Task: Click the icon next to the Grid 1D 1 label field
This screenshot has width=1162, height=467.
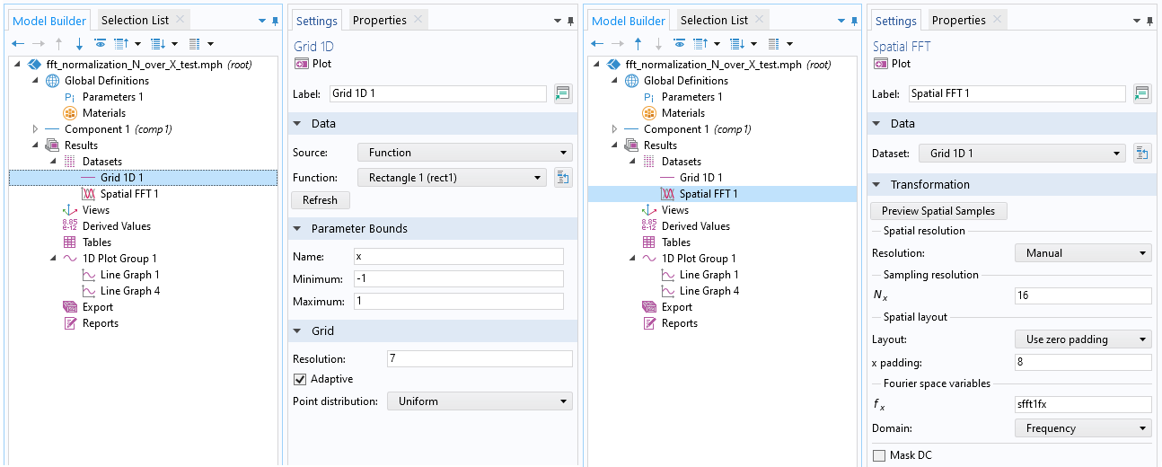Action: (x=563, y=93)
